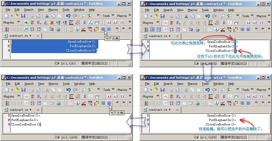272x141 pixels.
Task: Click OpenIceBoxDoor line in bottom-right window editor
Action: click(x=221, y=115)
